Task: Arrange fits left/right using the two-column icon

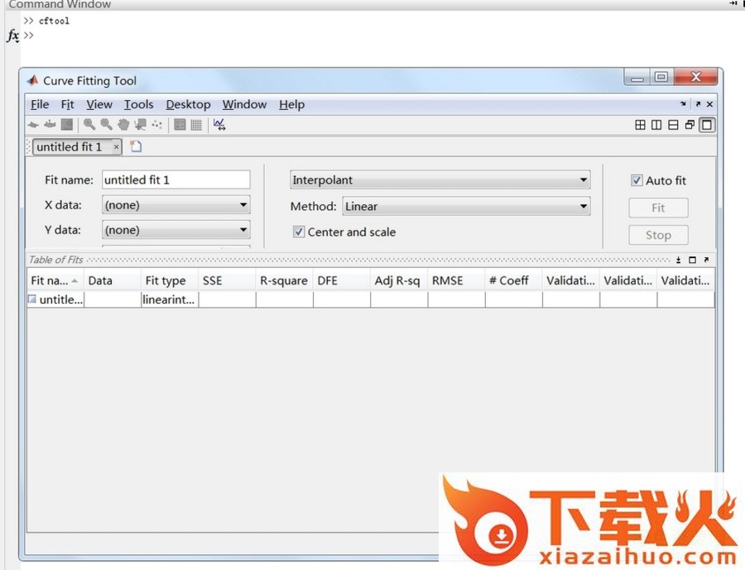Action: [x=656, y=125]
